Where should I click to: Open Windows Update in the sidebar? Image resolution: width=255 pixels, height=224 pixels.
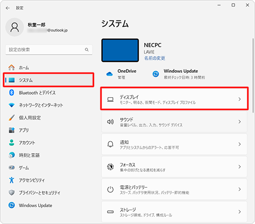point(48,205)
